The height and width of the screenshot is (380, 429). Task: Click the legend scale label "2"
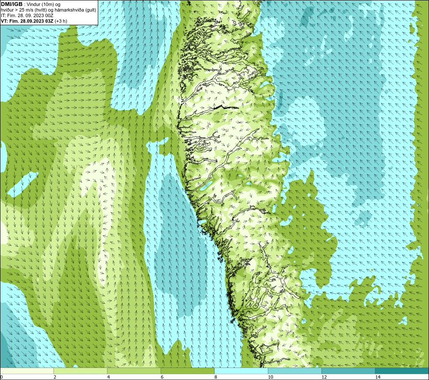55,377
